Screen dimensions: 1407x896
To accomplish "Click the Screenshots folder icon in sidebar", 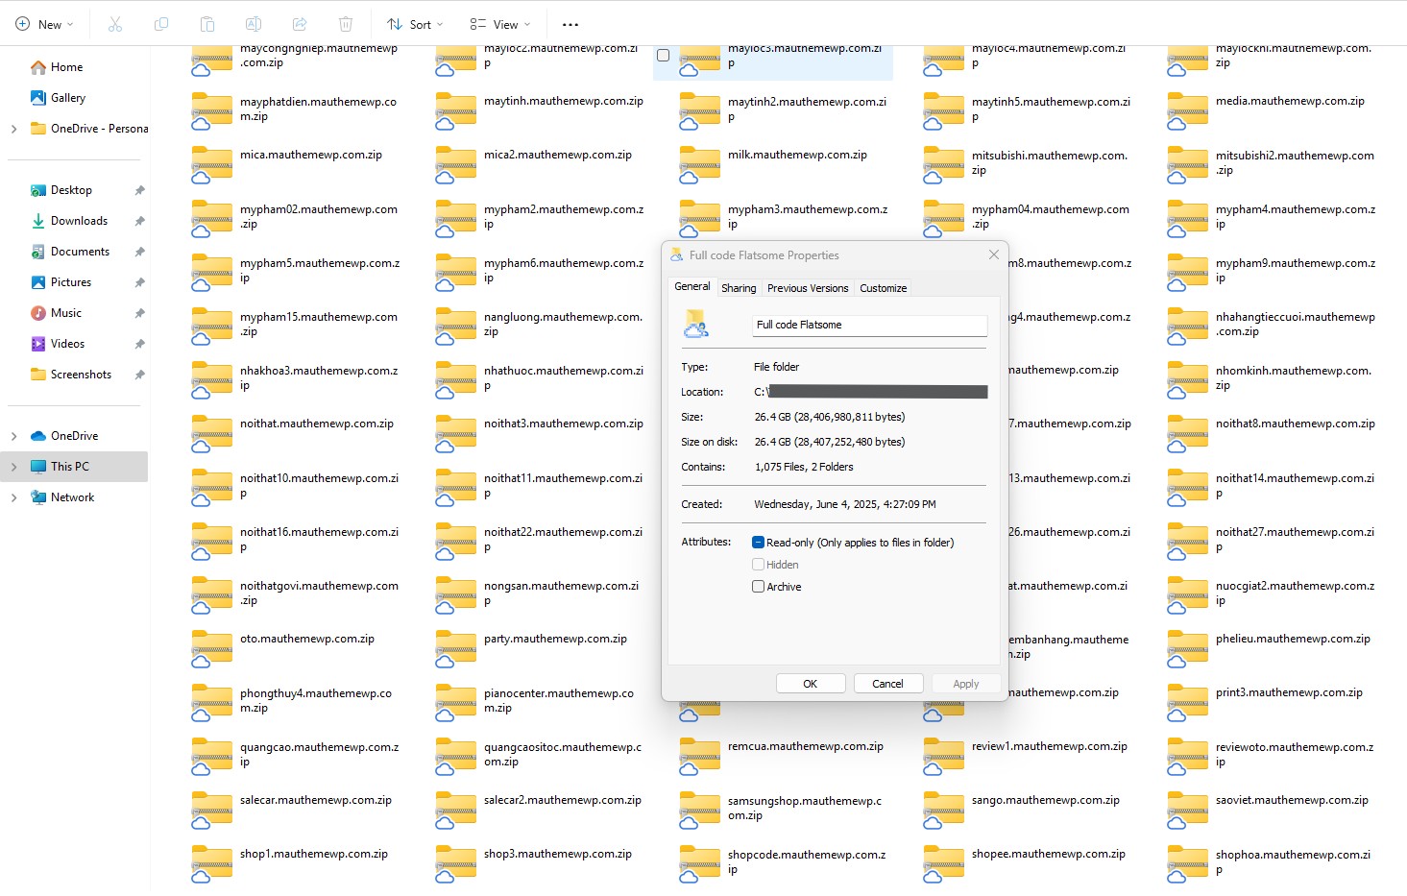I will tap(38, 375).
